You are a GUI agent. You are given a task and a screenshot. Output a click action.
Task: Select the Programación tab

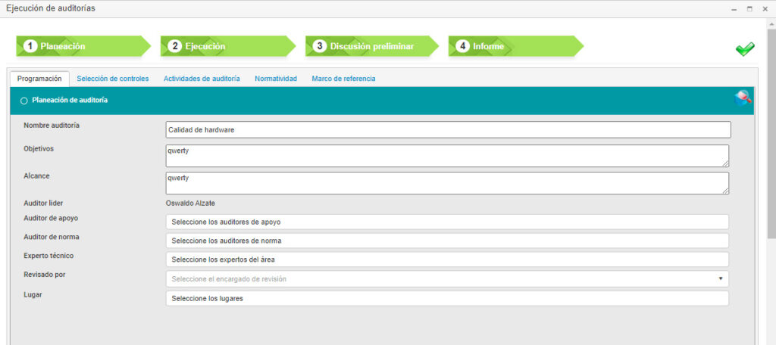point(39,79)
